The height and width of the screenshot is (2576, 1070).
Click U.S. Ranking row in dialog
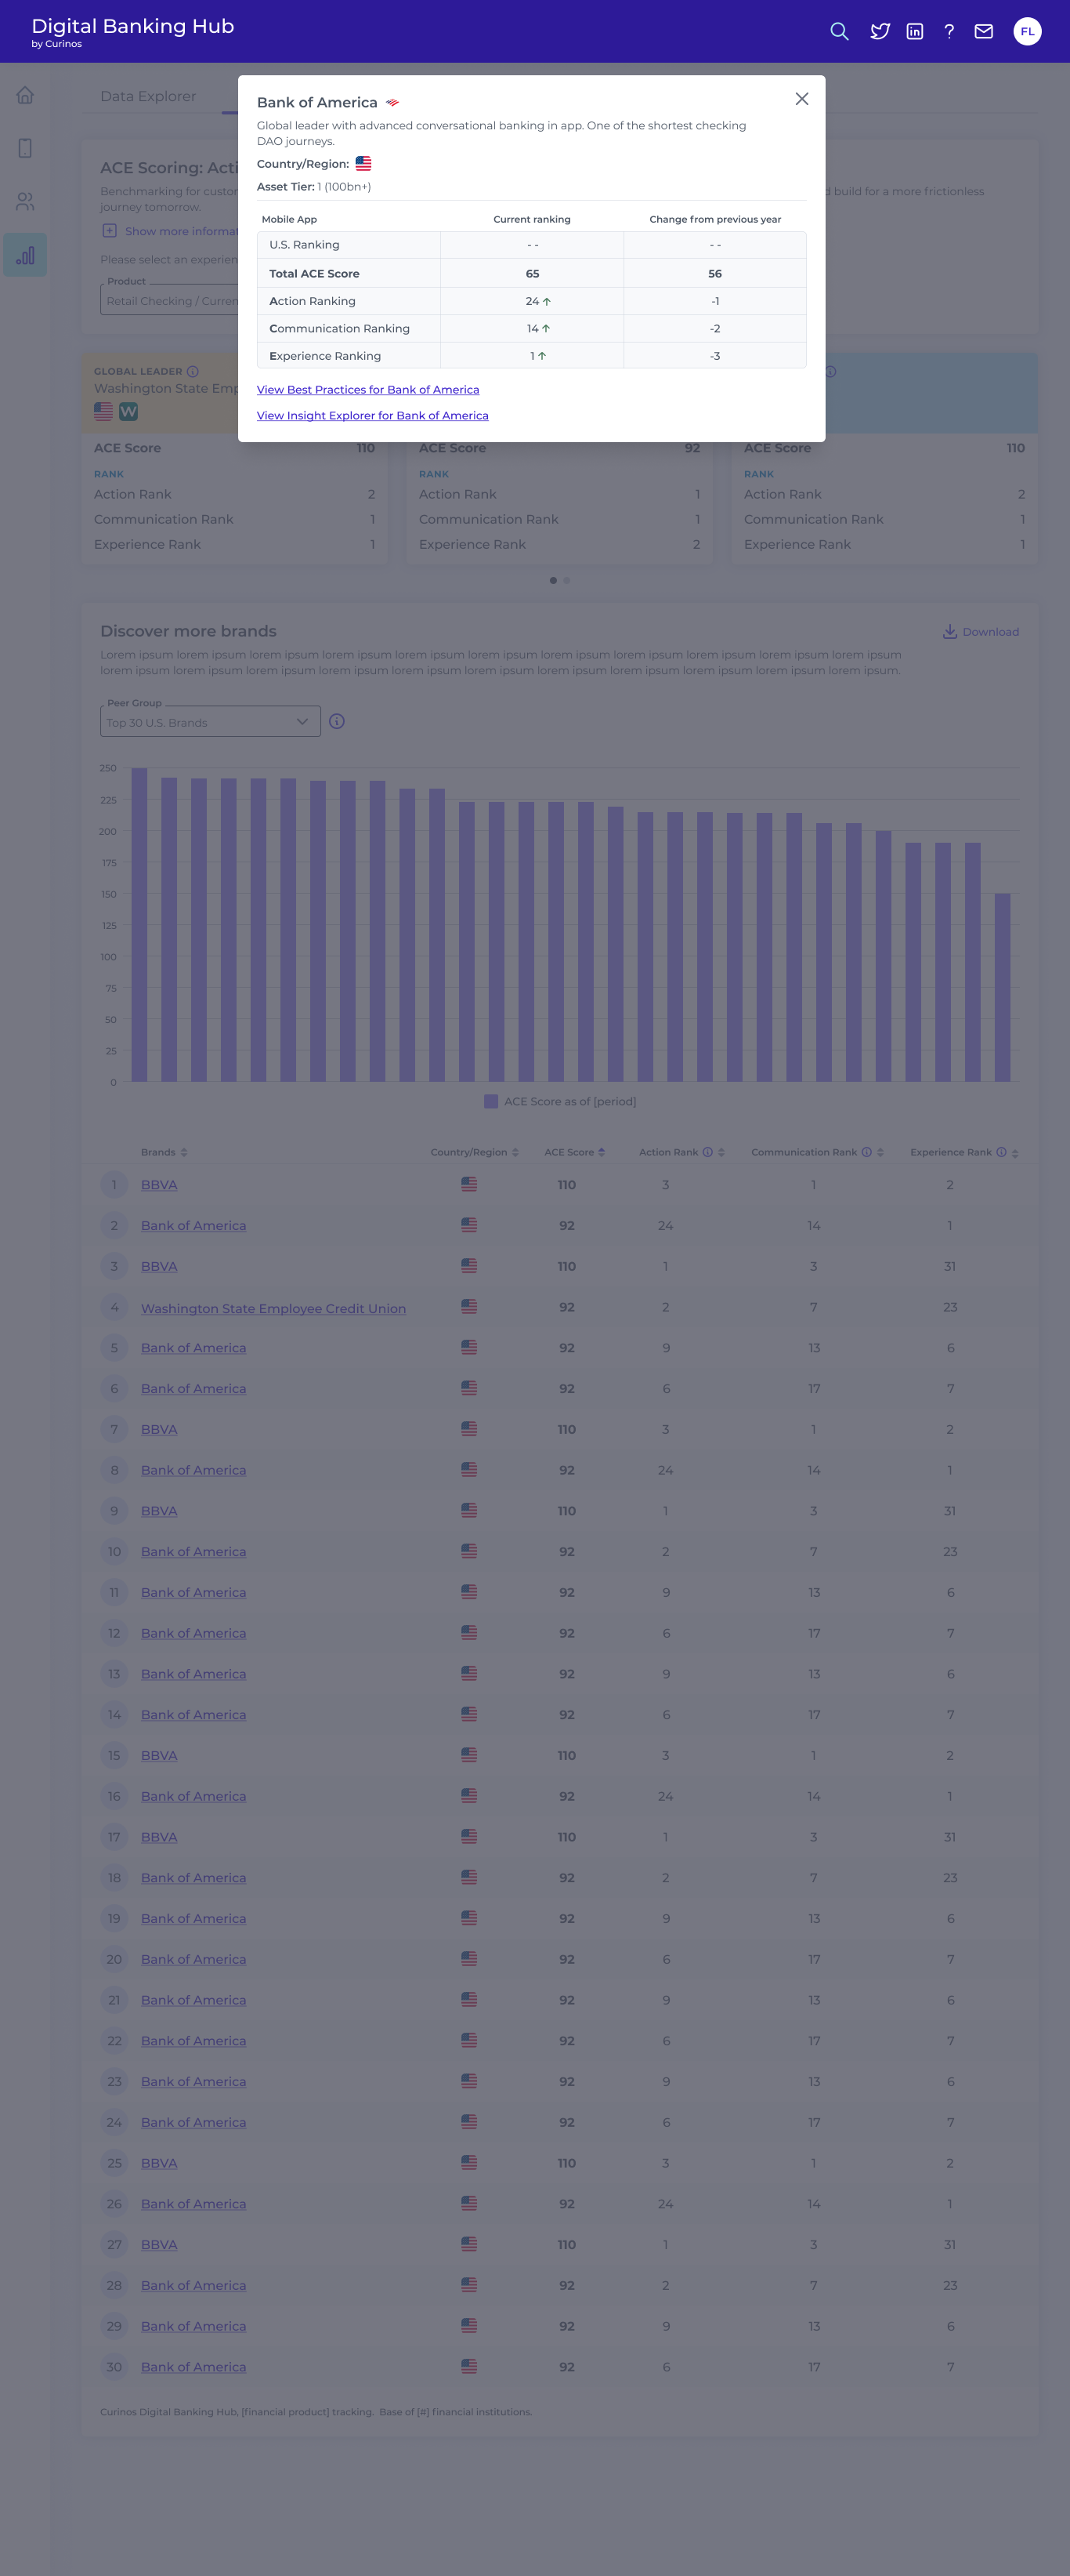pyautogui.click(x=532, y=245)
